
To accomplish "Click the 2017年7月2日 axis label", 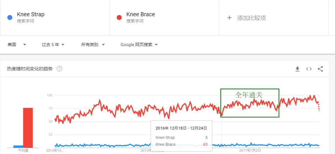I will point(250,151).
